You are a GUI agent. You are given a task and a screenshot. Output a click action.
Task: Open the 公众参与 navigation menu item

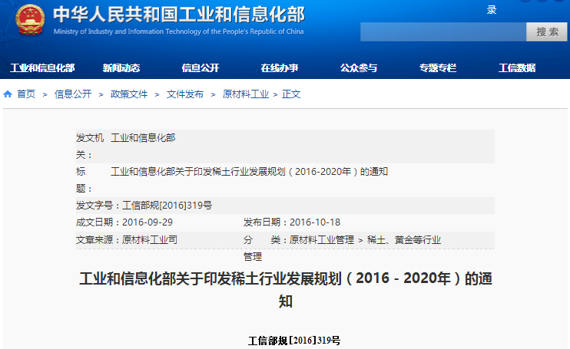click(x=359, y=67)
